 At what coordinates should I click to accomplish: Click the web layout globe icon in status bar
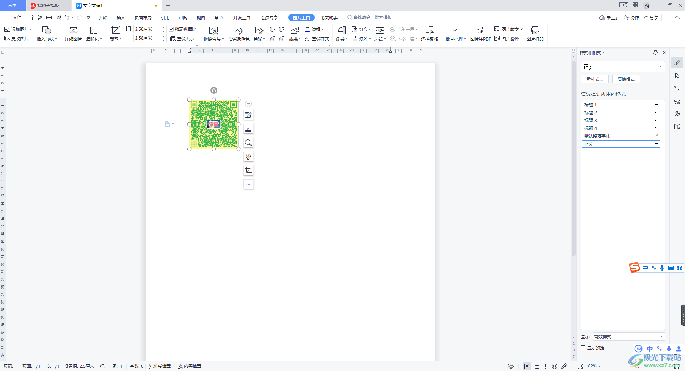[554, 366]
